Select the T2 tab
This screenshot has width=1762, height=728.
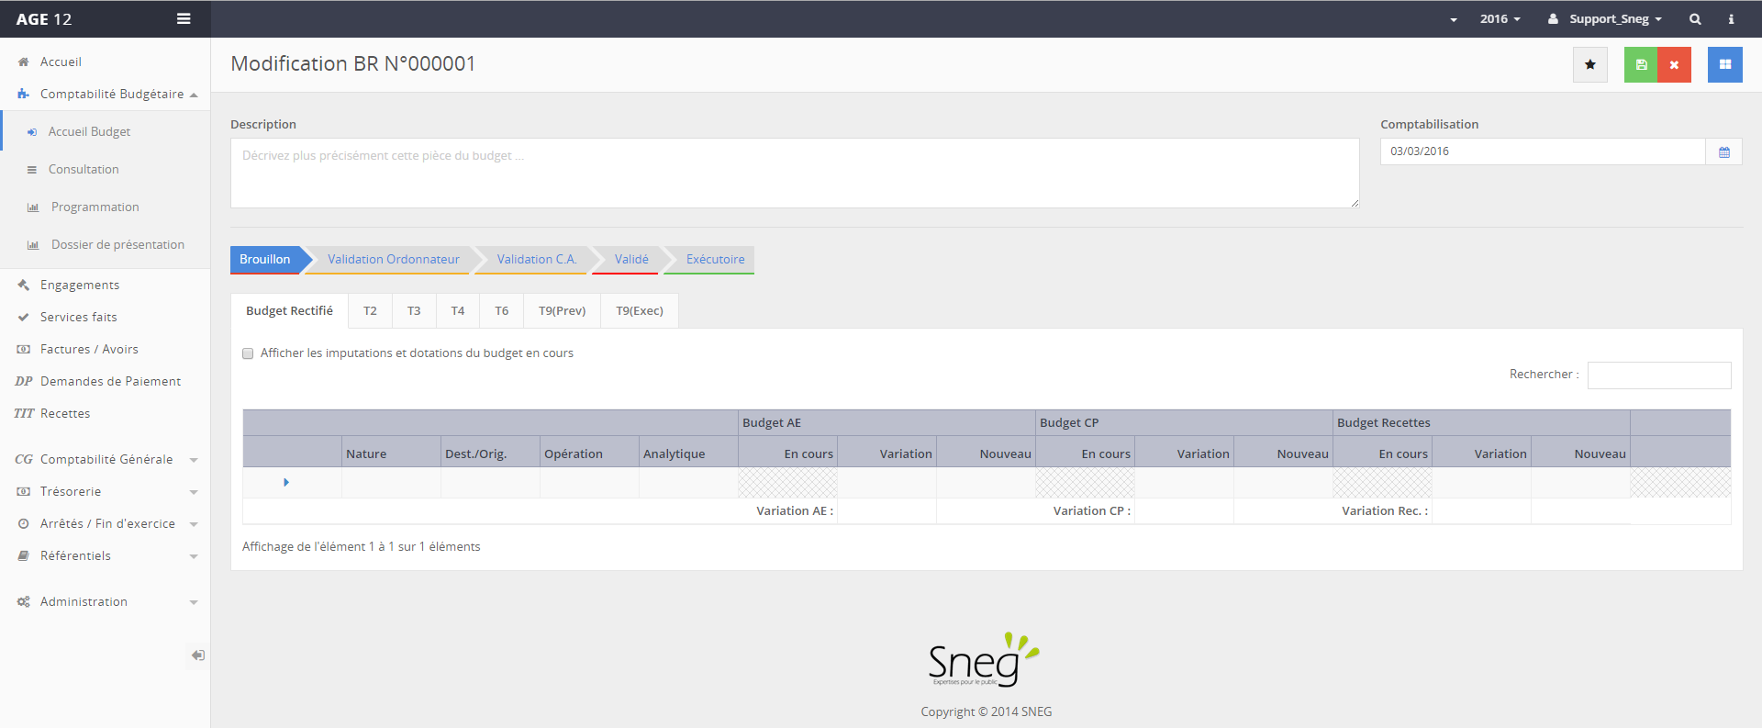pos(370,311)
